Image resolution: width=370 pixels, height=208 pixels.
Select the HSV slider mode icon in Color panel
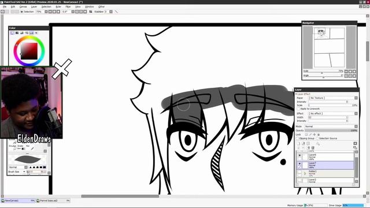coord(22,33)
